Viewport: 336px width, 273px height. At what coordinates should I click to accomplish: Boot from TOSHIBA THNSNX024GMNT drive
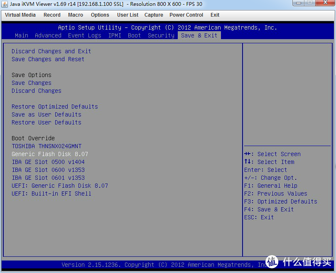coord(47,146)
